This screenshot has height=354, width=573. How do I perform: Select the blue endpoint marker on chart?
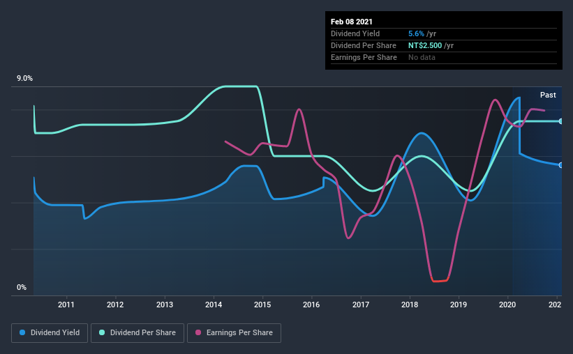(560, 165)
